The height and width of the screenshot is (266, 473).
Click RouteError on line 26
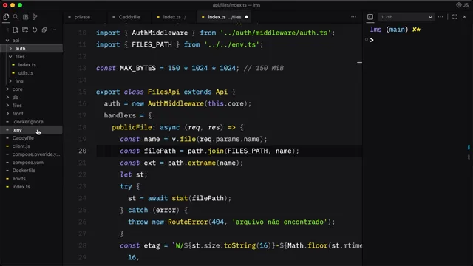[188, 222]
